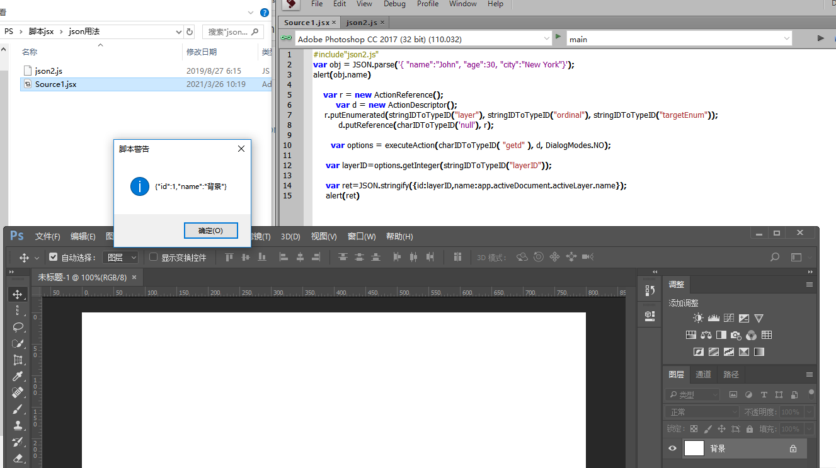Image resolution: width=836 pixels, height=468 pixels.
Task: Run the script with the green play arrow
Action: [x=558, y=38]
